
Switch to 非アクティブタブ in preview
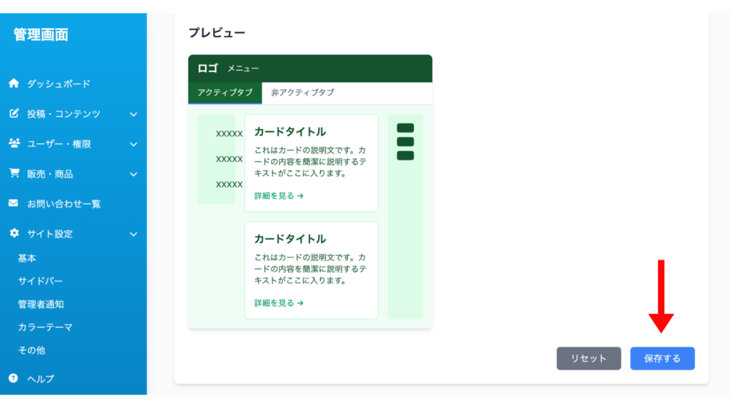(x=302, y=93)
